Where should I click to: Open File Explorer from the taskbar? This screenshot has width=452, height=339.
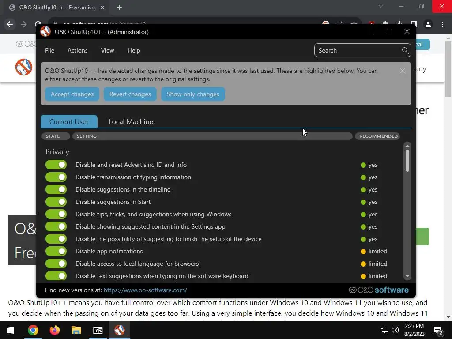click(x=76, y=330)
